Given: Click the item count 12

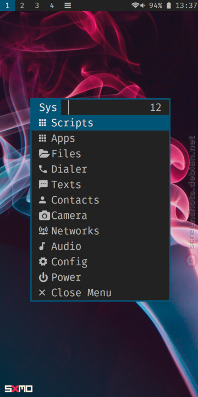Looking at the screenshot, I should [x=156, y=108].
